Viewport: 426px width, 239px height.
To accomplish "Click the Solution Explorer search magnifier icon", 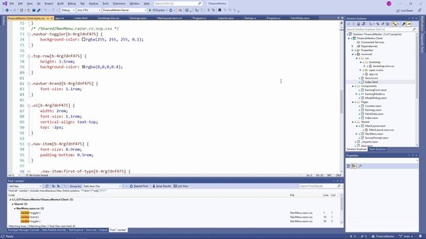I will (x=414, y=29).
